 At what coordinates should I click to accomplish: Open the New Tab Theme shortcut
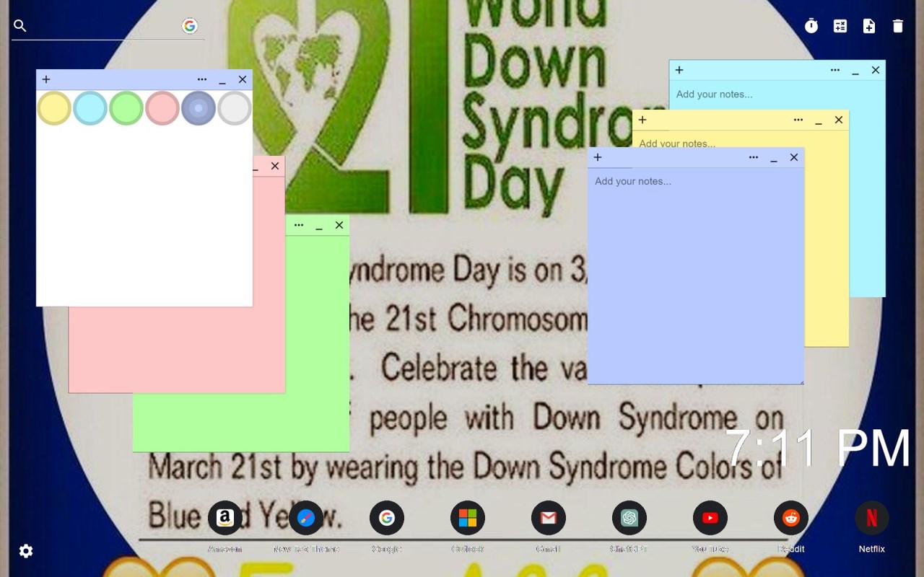tap(306, 518)
